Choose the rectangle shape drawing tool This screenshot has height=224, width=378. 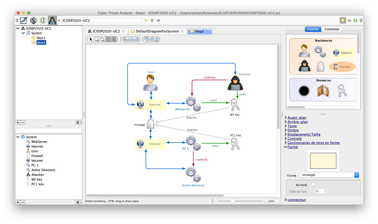96,39
